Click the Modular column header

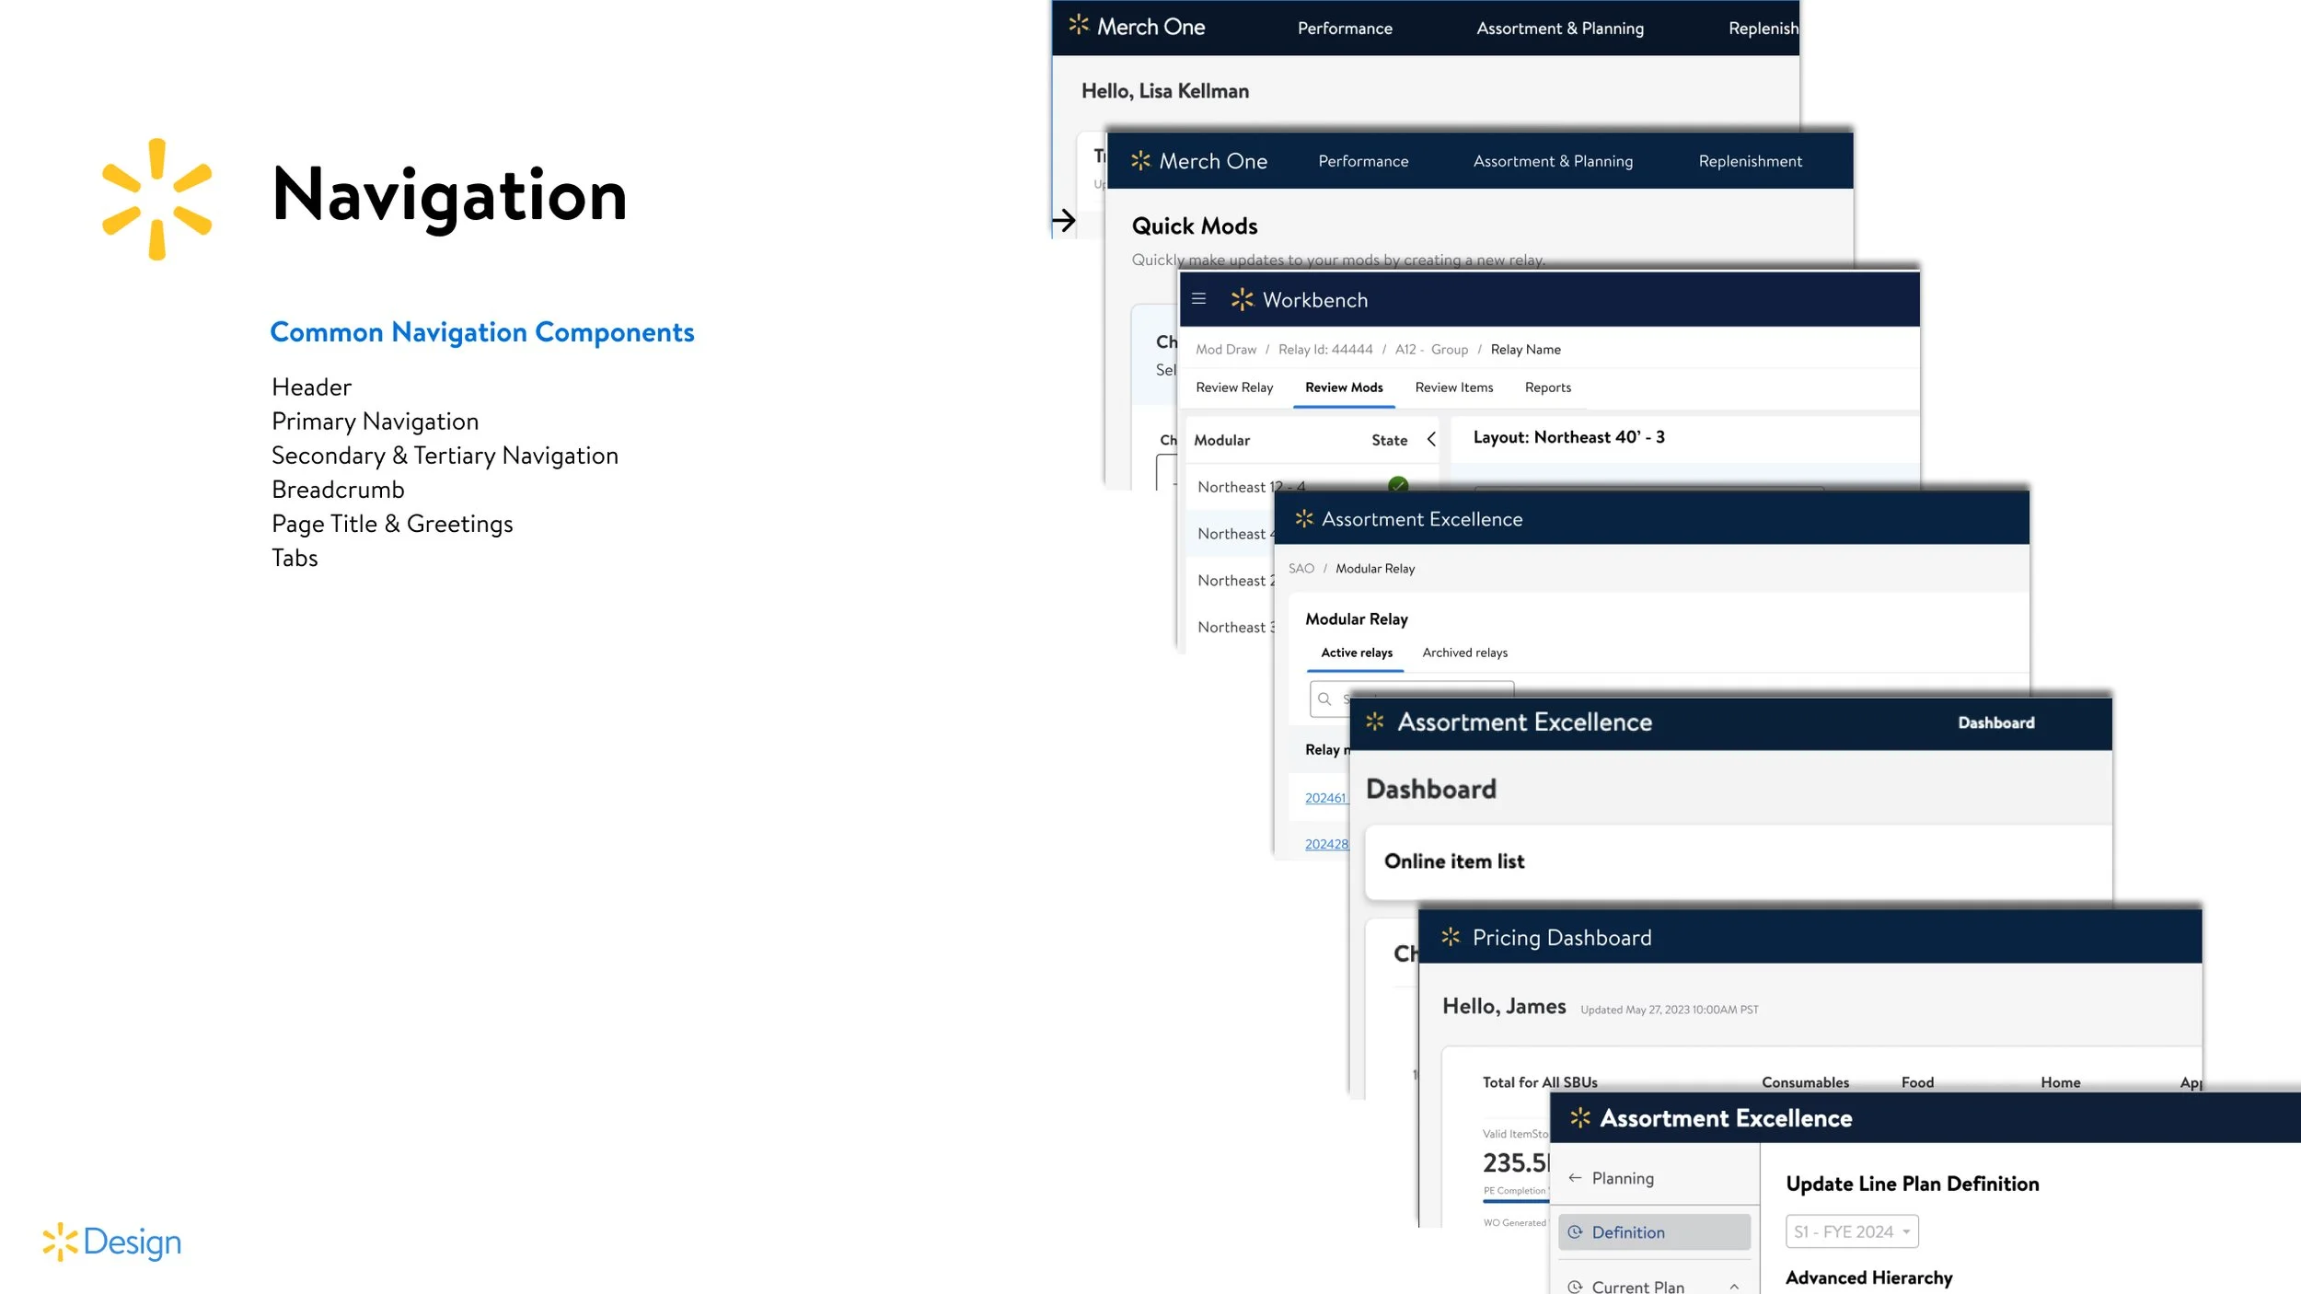click(x=1221, y=440)
